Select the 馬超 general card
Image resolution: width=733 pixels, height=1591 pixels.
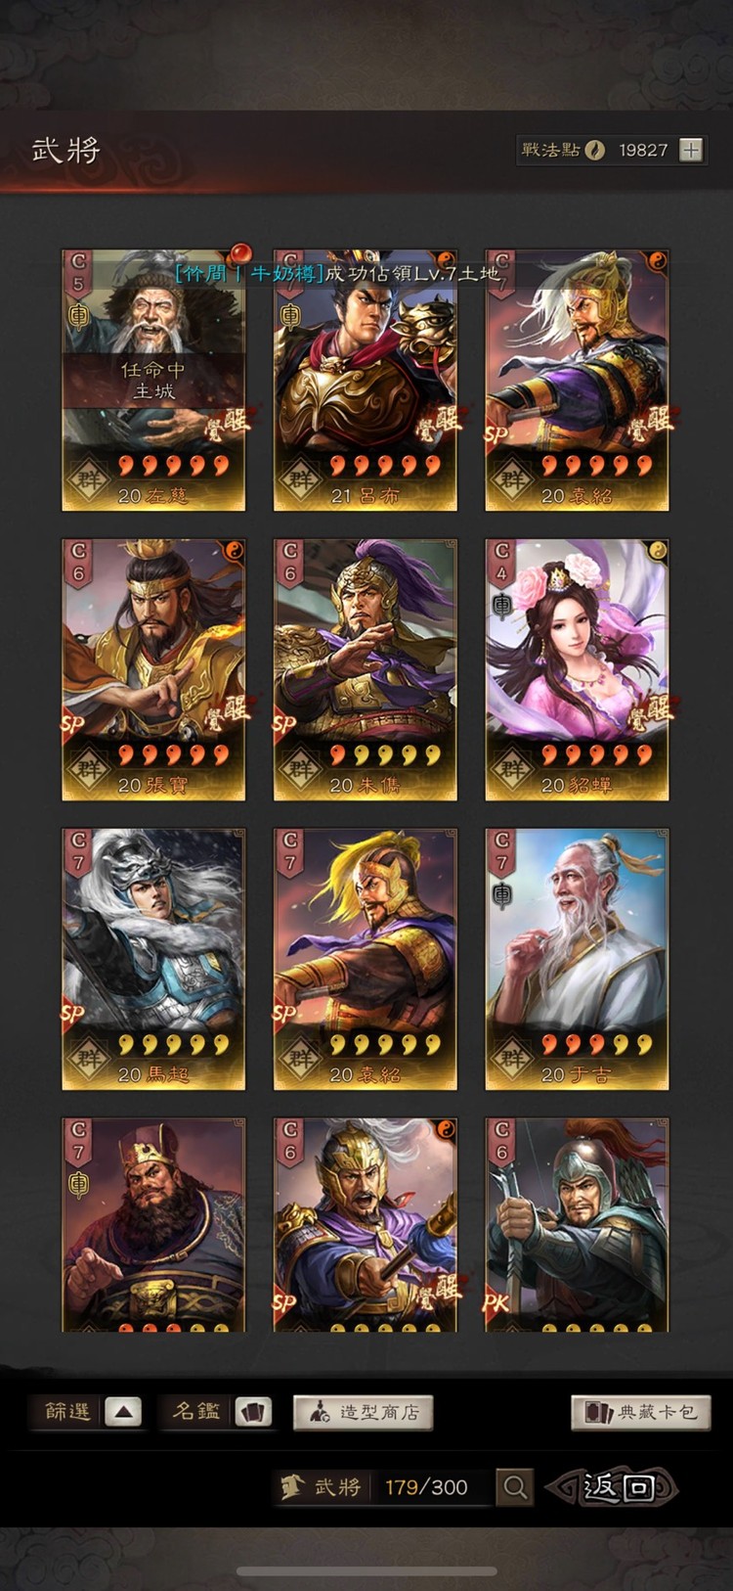tap(153, 959)
